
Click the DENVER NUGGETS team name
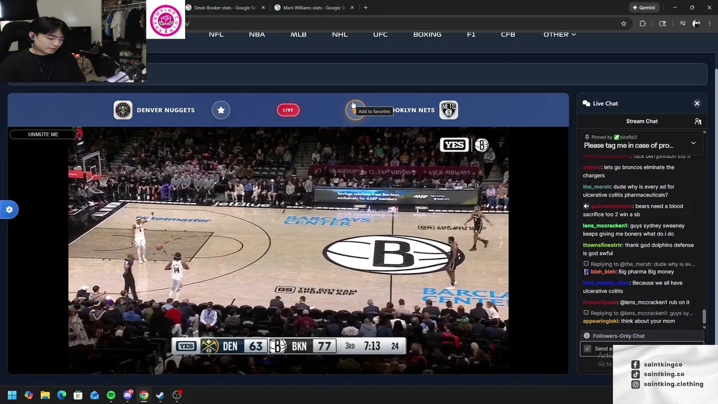165,110
